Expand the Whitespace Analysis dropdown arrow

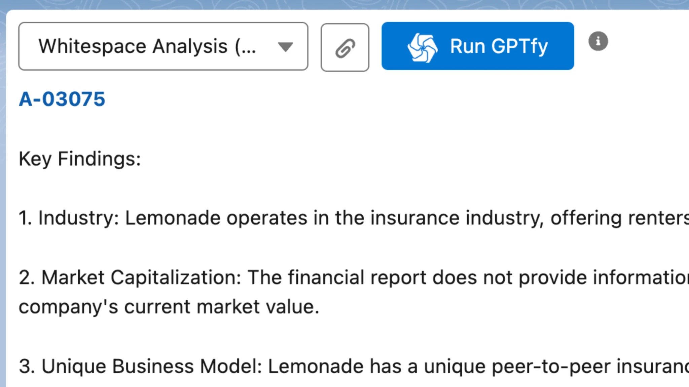(x=285, y=47)
